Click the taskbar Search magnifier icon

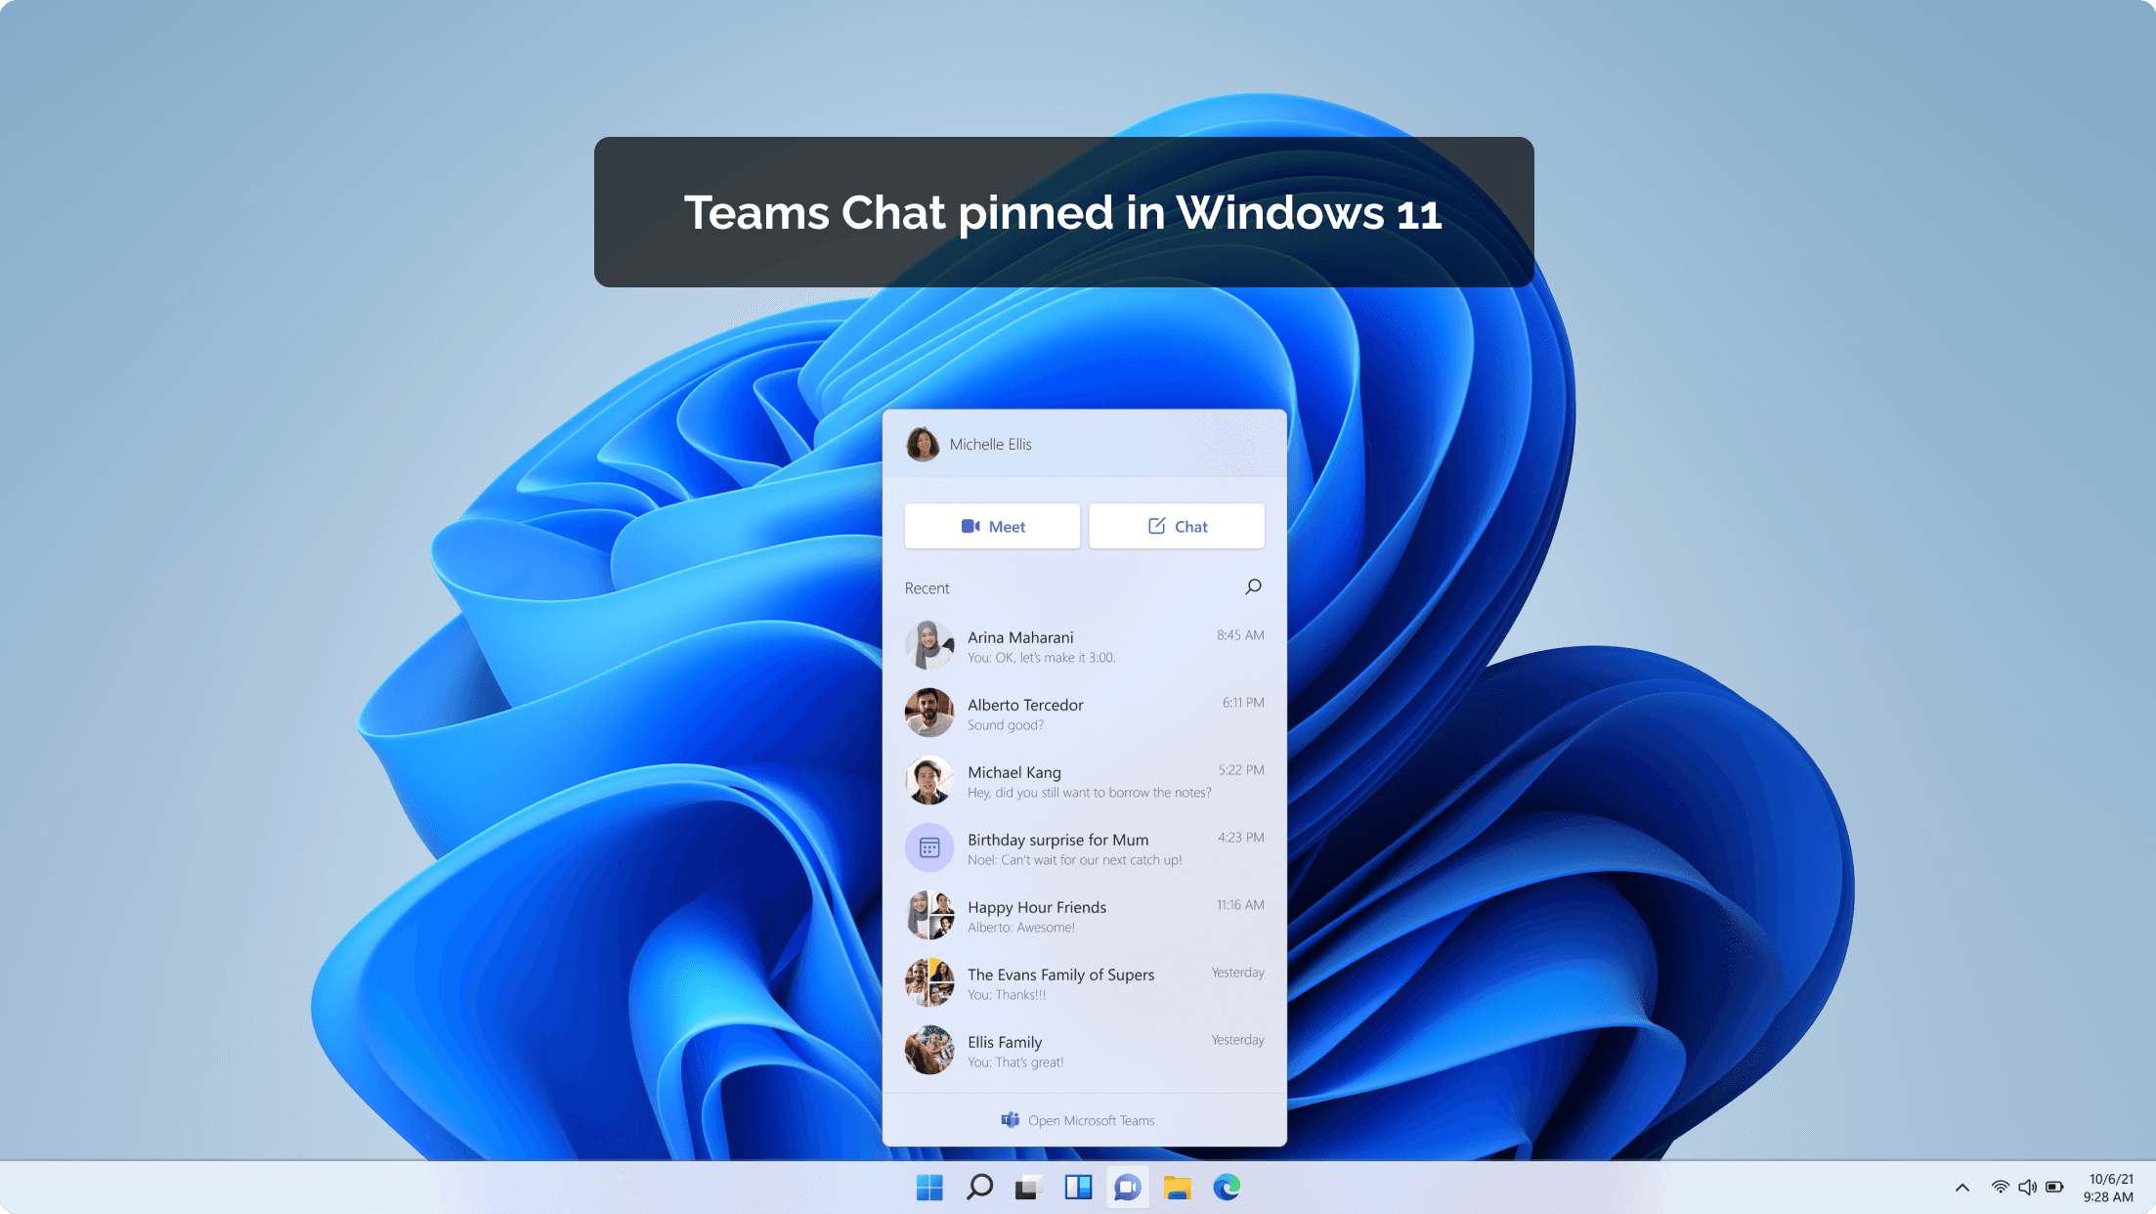click(x=979, y=1188)
